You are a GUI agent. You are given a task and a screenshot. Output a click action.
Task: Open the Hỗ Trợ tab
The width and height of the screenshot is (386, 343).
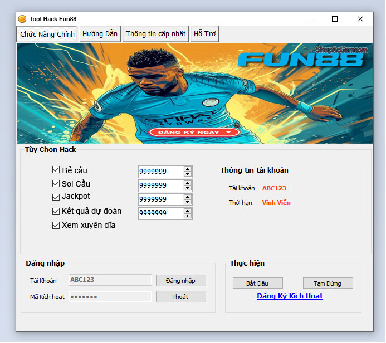tap(204, 34)
